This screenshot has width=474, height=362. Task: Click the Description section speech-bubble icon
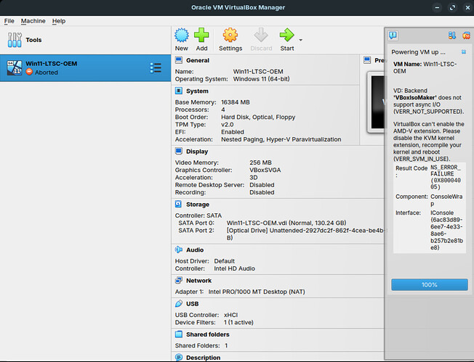coord(179,357)
